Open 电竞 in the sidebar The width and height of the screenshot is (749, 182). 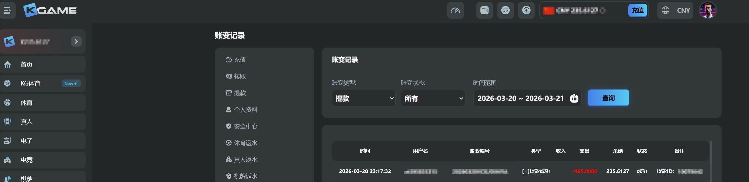(27, 160)
